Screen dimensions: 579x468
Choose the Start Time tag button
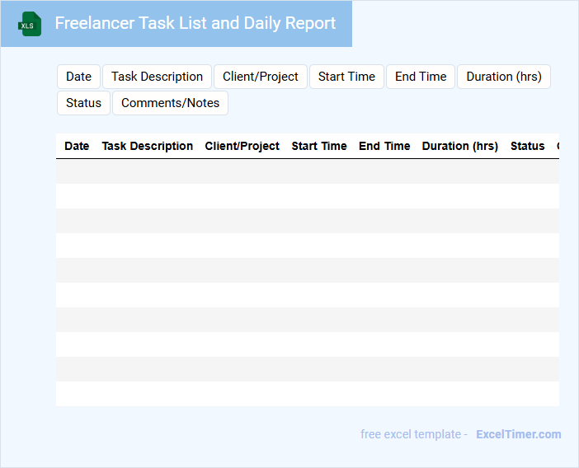pyautogui.click(x=346, y=77)
